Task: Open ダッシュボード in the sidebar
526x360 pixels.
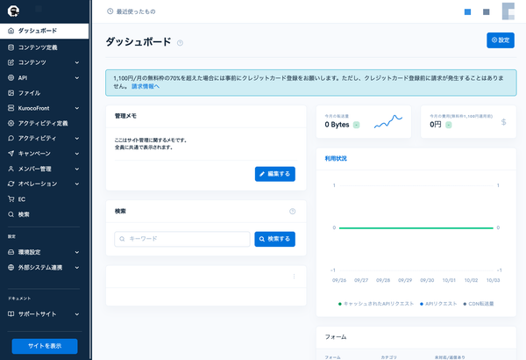Action: (x=45, y=31)
